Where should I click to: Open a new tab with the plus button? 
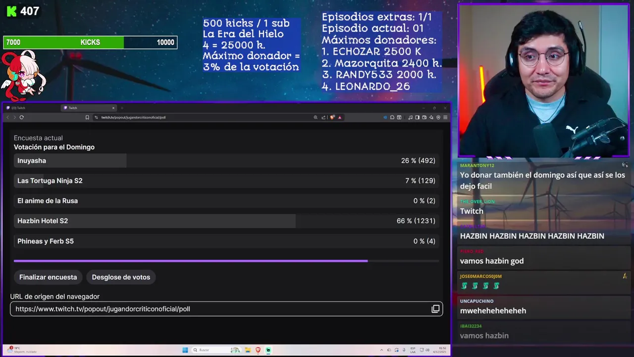pos(122,108)
